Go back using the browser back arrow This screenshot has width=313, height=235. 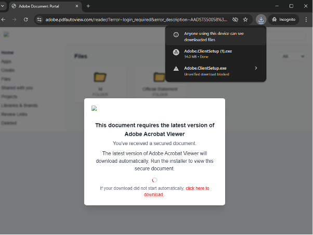[4, 20]
